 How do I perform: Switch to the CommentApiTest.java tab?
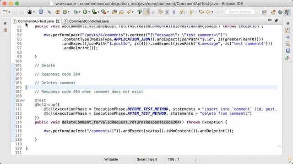pyautogui.click(x=36, y=21)
